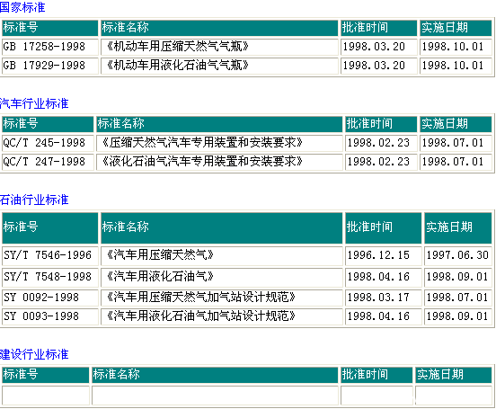Select implementation date 1998.09.01 in SY 0093-1998 row
Viewport: 496px width, 409px height.
457,316
